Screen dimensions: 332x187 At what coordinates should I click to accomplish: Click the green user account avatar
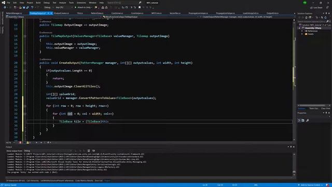(x=305, y=3)
